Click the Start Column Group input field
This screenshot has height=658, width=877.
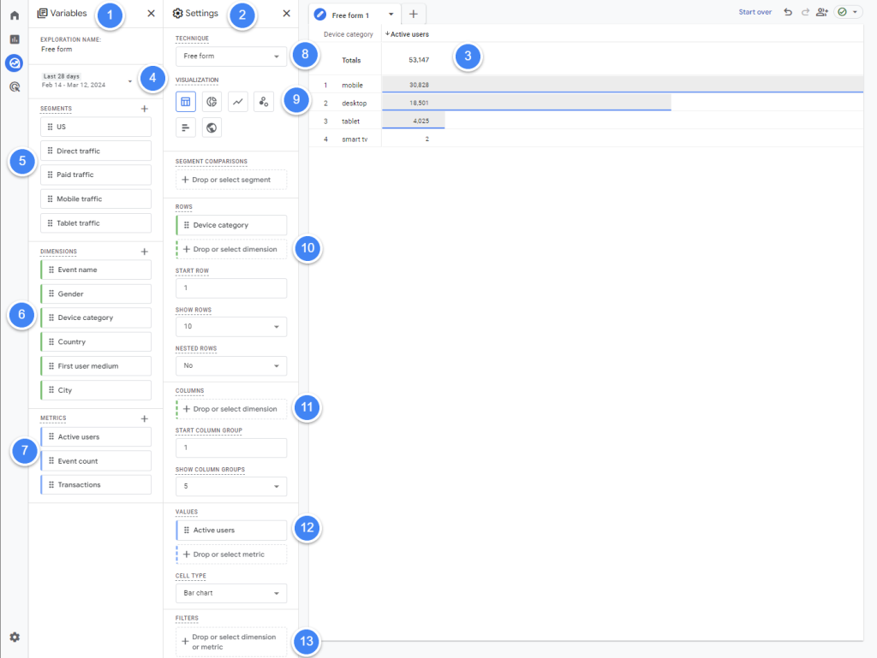pyautogui.click(x=231, y=448)
